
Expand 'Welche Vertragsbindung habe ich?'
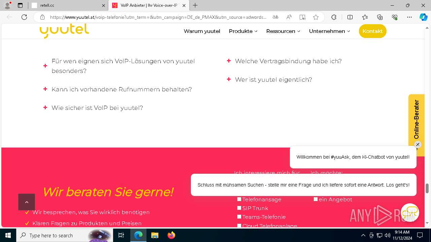tap(285, 61)
